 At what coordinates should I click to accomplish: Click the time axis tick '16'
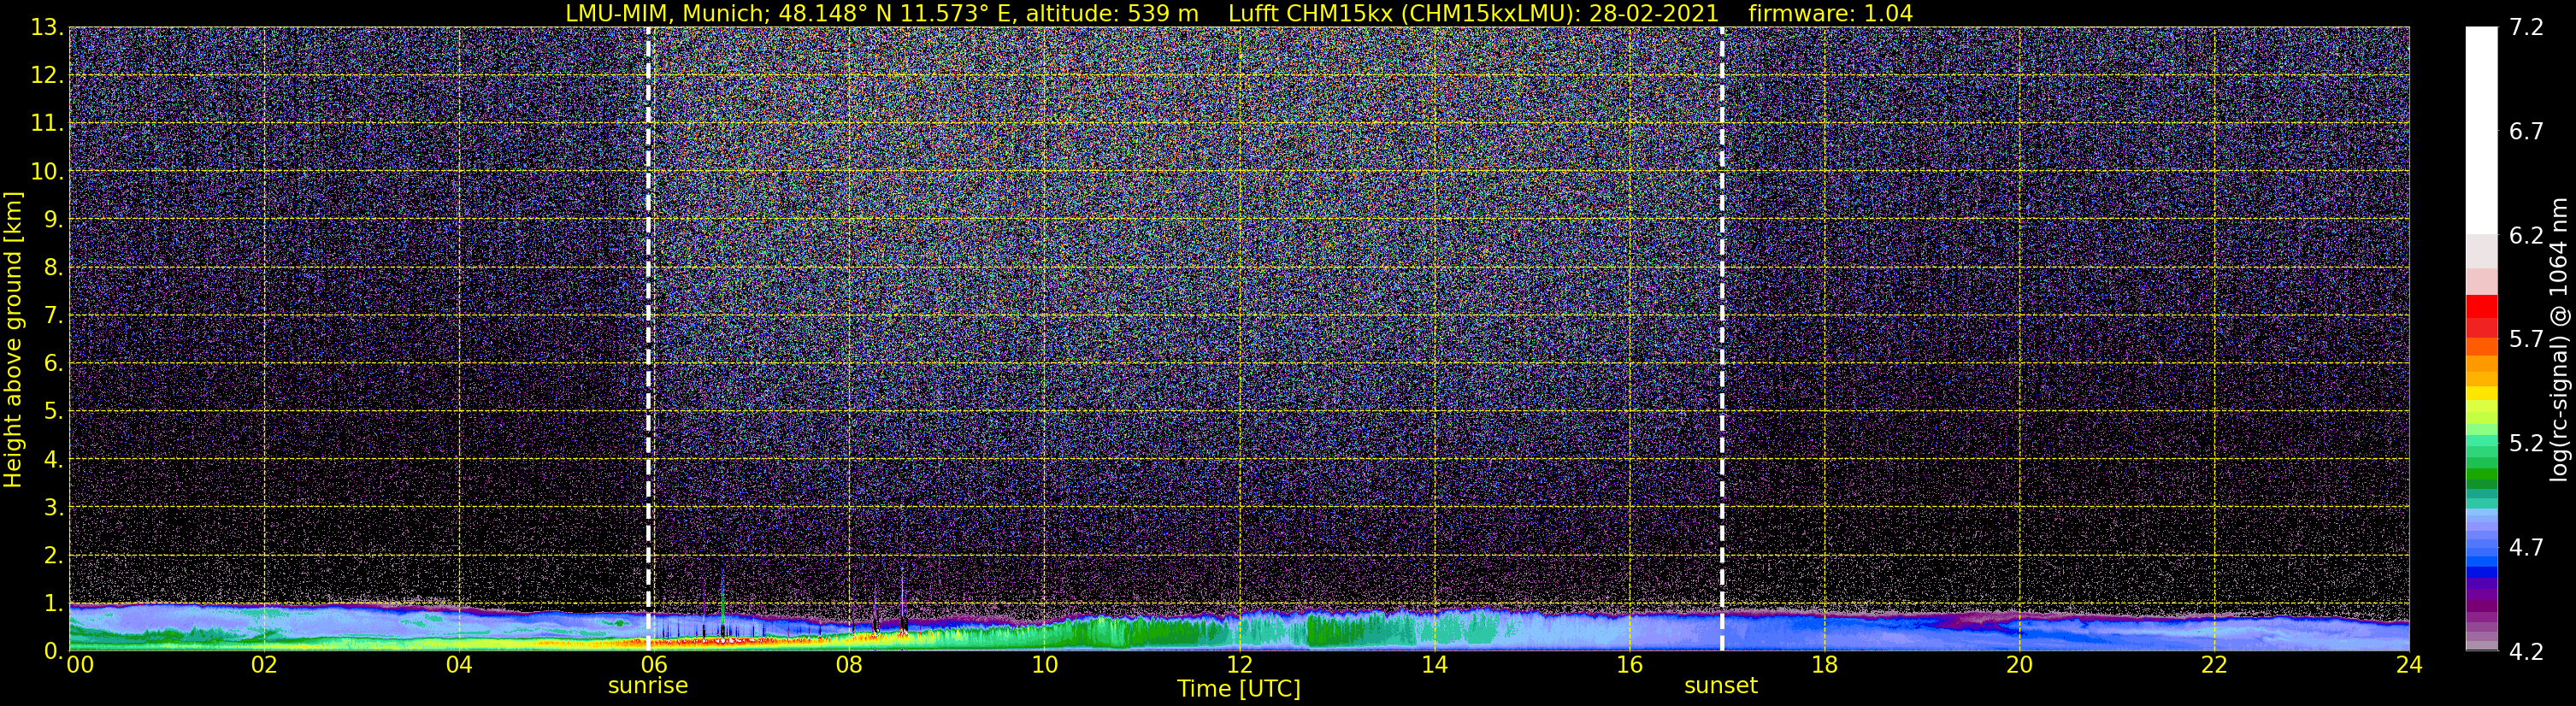tap(1629, 665)
